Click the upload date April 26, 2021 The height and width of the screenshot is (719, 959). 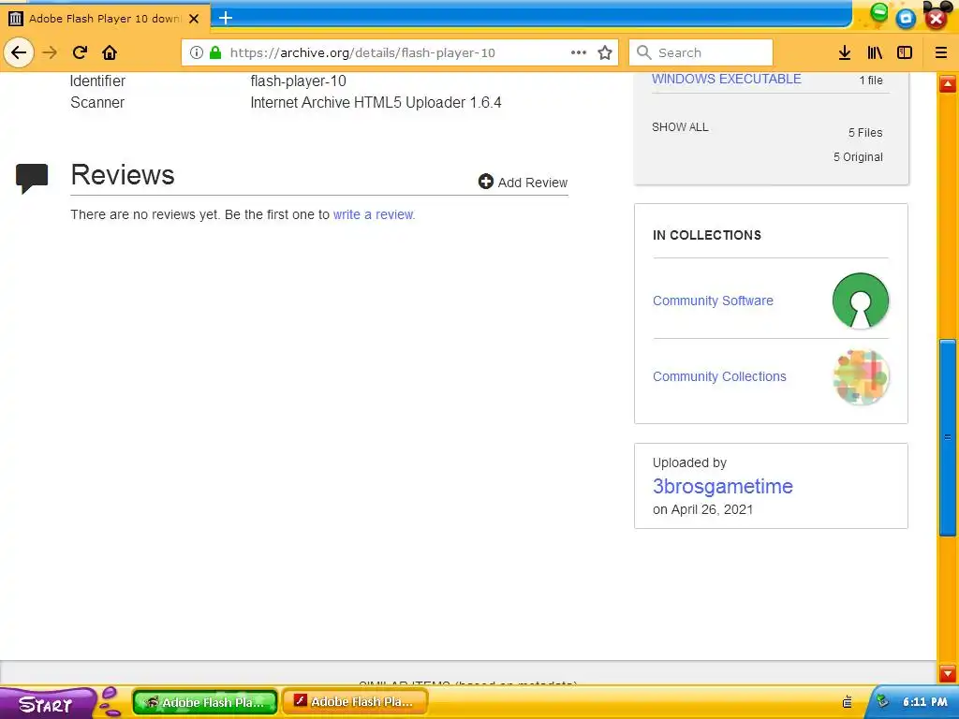tap(712, 509)
